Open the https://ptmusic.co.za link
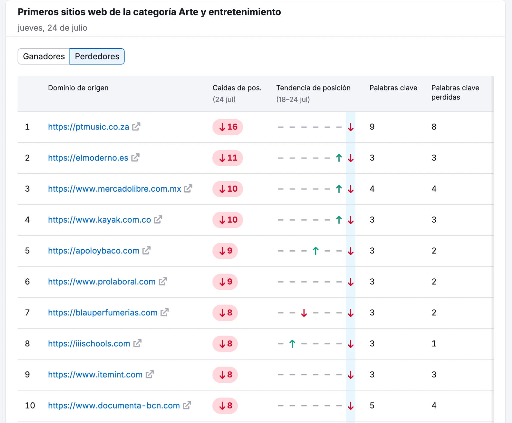 (88, 127)
